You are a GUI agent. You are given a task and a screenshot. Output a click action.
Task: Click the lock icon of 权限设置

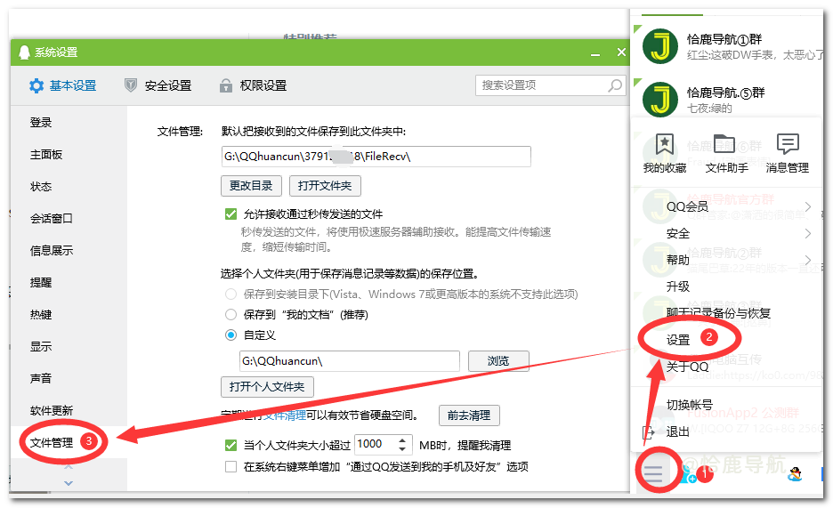click(x=226, y=85)
